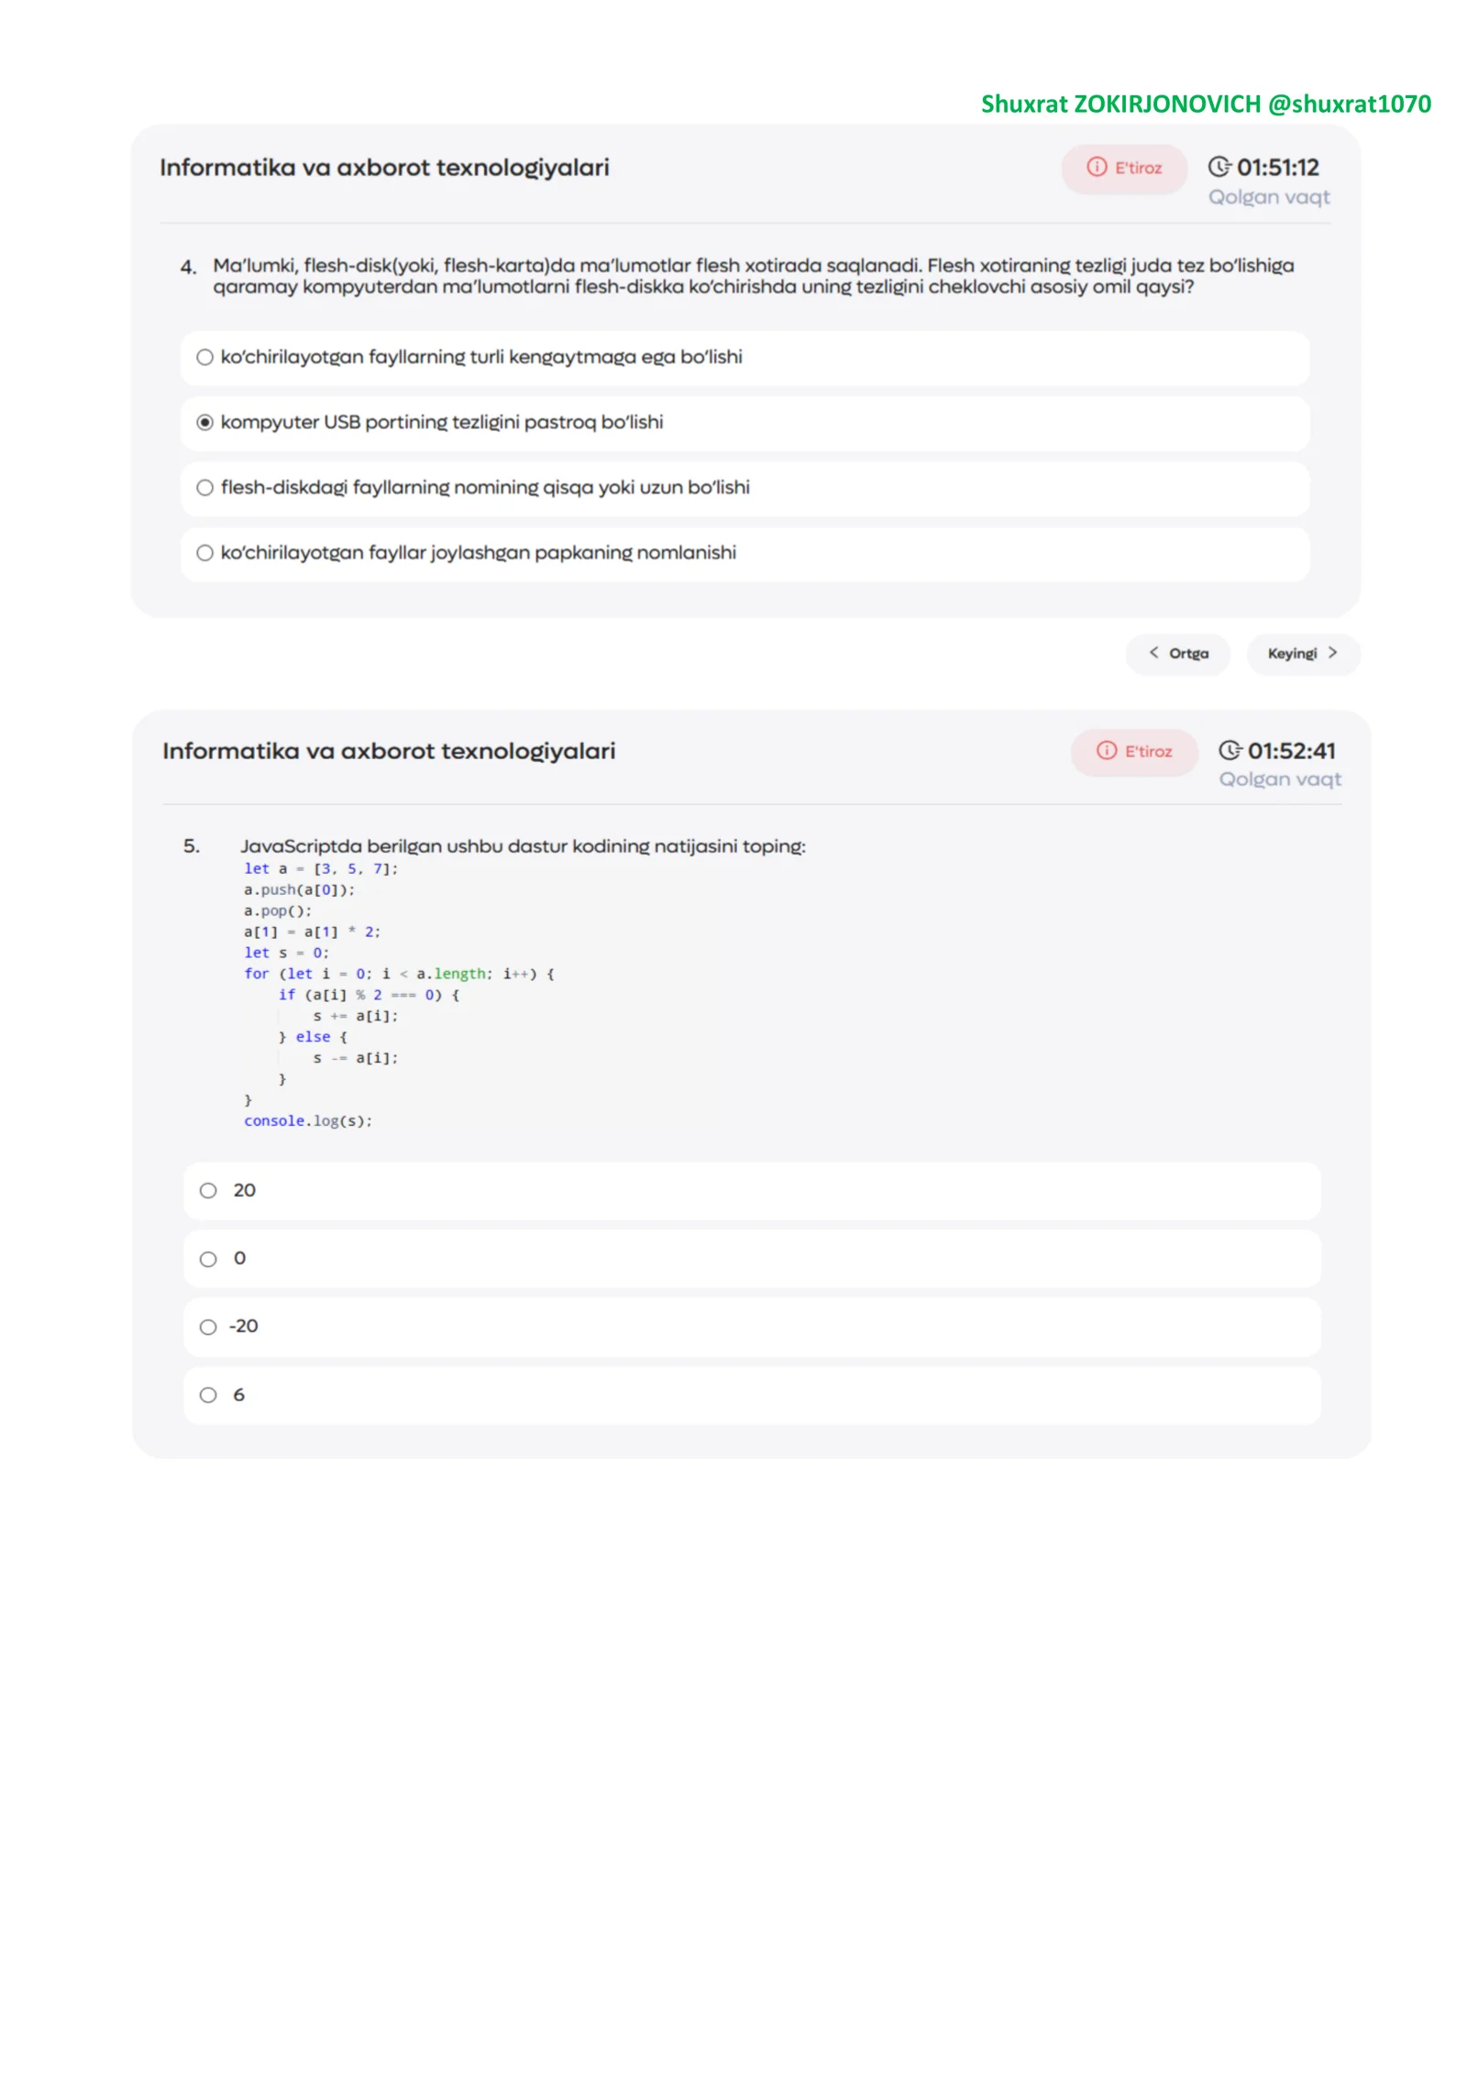The height and width of the screenshot is (2074, 1467).
Task: Click the right chevron in Keyingi
Action: pyautogui.click(x=1332, y=653)
